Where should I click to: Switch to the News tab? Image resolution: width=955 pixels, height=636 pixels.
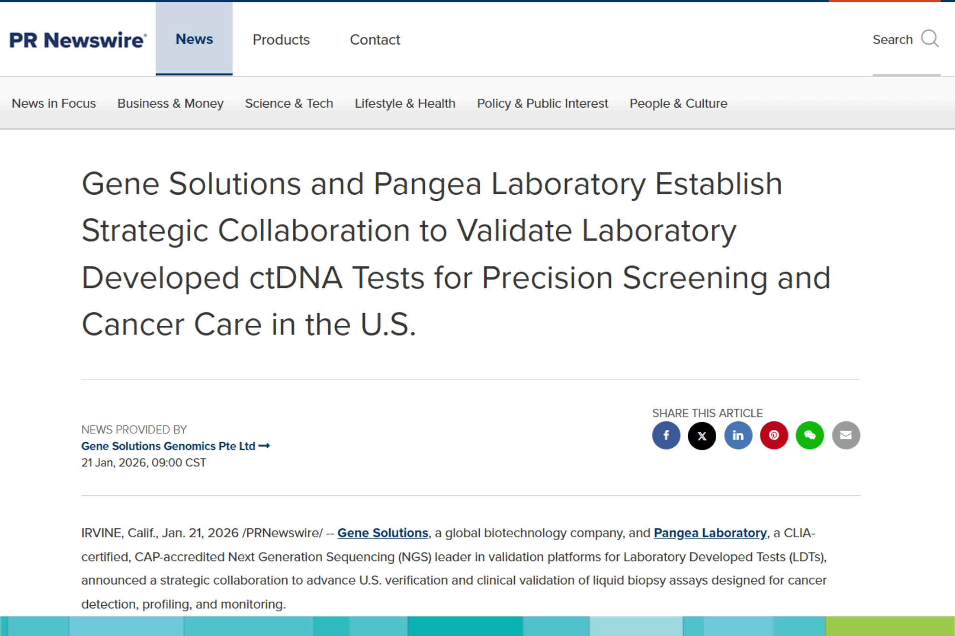point(194,39)
